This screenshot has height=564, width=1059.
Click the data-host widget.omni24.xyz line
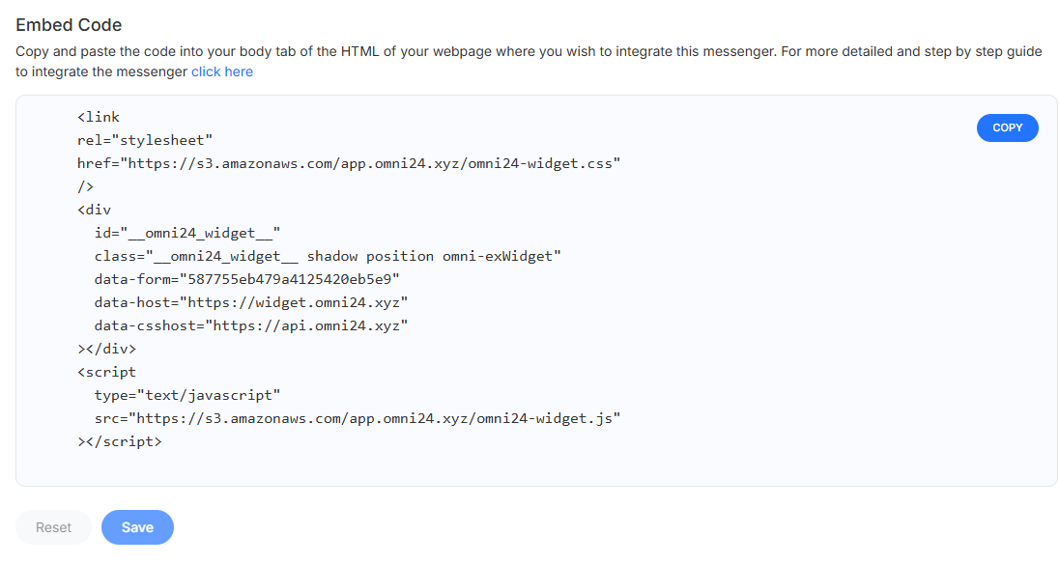point(251,302)
